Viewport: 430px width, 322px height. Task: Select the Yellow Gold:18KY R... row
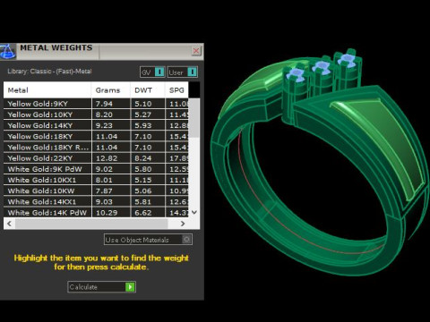96,148
